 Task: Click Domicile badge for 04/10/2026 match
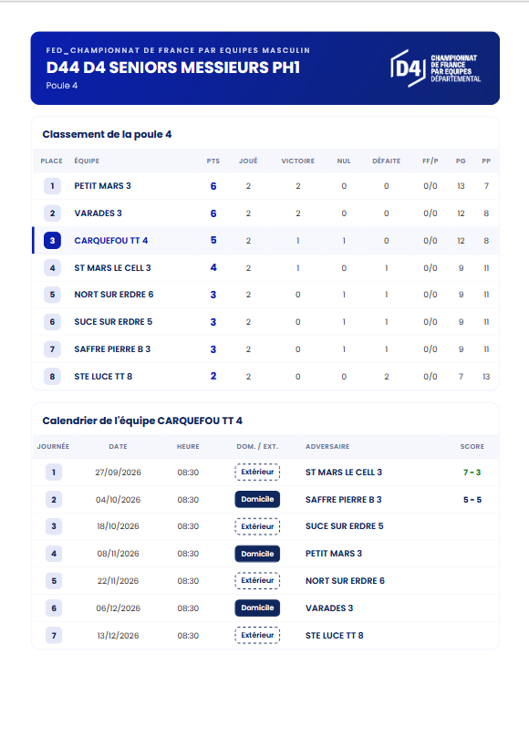coord(257,500)
